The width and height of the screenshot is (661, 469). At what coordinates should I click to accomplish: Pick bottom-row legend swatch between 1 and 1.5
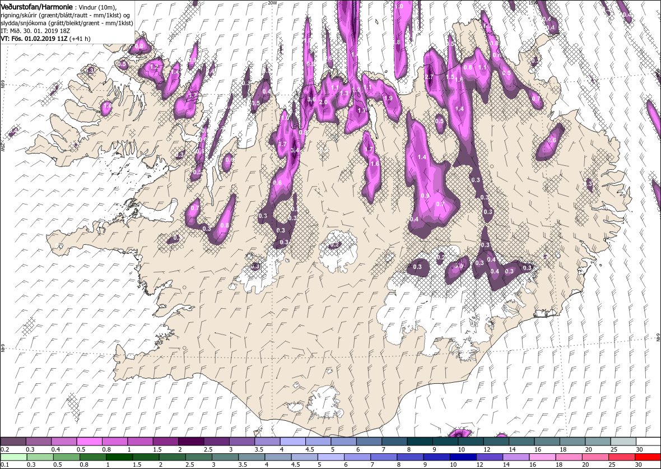[x=119, y=457]
